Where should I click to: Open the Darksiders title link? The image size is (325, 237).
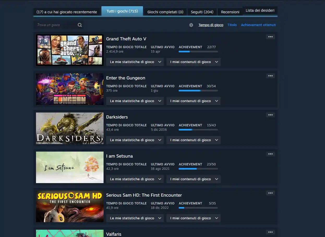pos(117,117)
